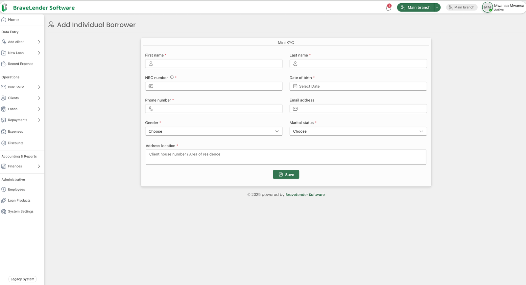The image size is (526, 285).
Task: Open the Main branch dropdown arrow
Action: point(437,8)
